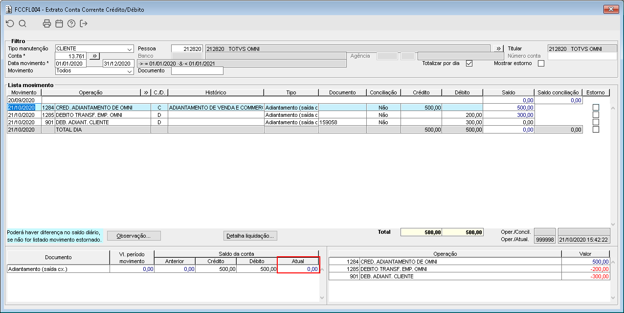
Task: Click the exit arrow toolbar icon
Action: click(x=84, y=23)
